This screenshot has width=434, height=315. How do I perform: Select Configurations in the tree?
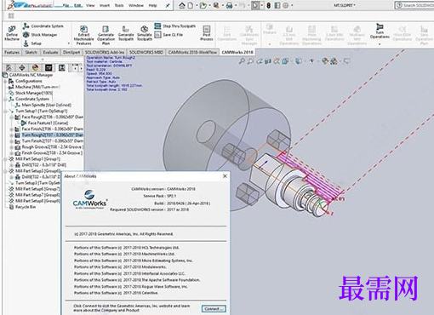click(x=26, y=81)
